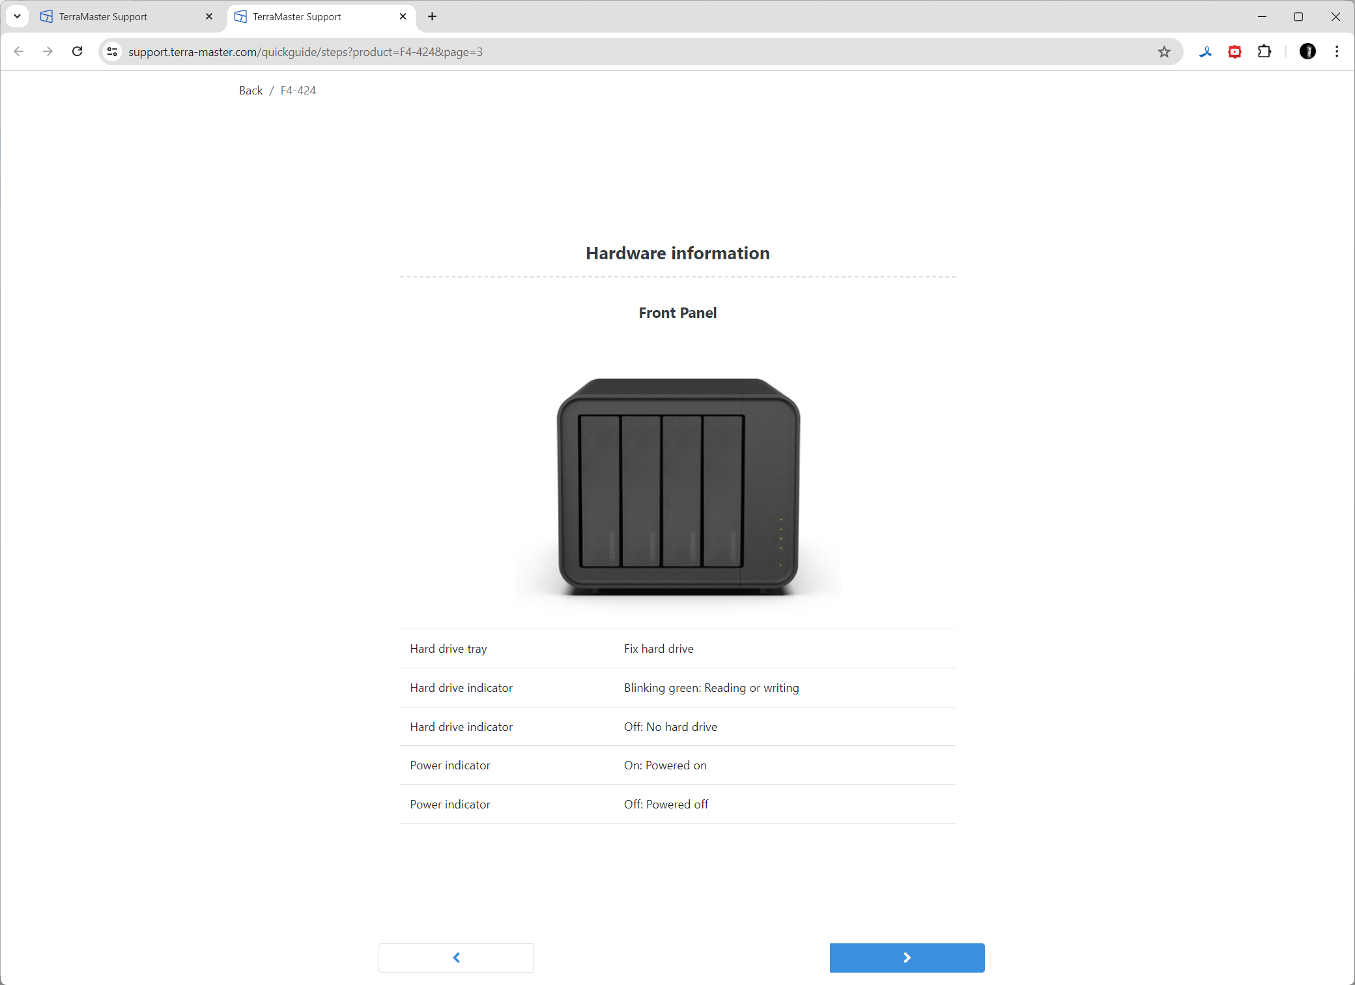
Task: Close the first TerraMaster Support tab
Action: click(x=209, y=16)
